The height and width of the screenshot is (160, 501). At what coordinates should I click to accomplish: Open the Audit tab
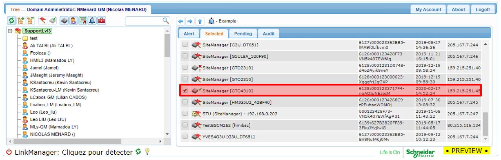[268, 34]
